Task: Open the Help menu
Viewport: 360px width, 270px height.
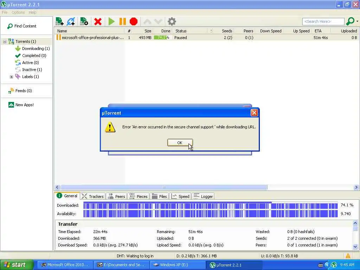Action: pos(32,12)
